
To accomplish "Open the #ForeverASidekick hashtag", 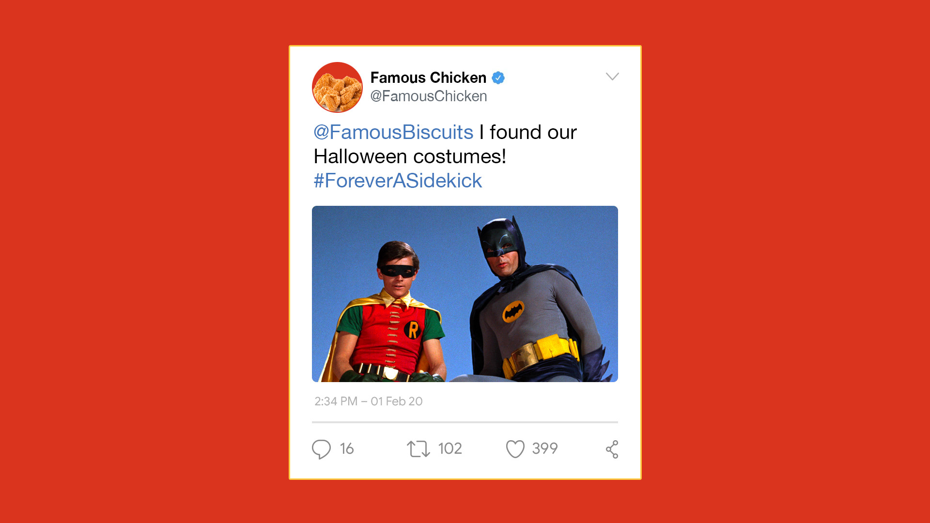I will pos(398,181).
